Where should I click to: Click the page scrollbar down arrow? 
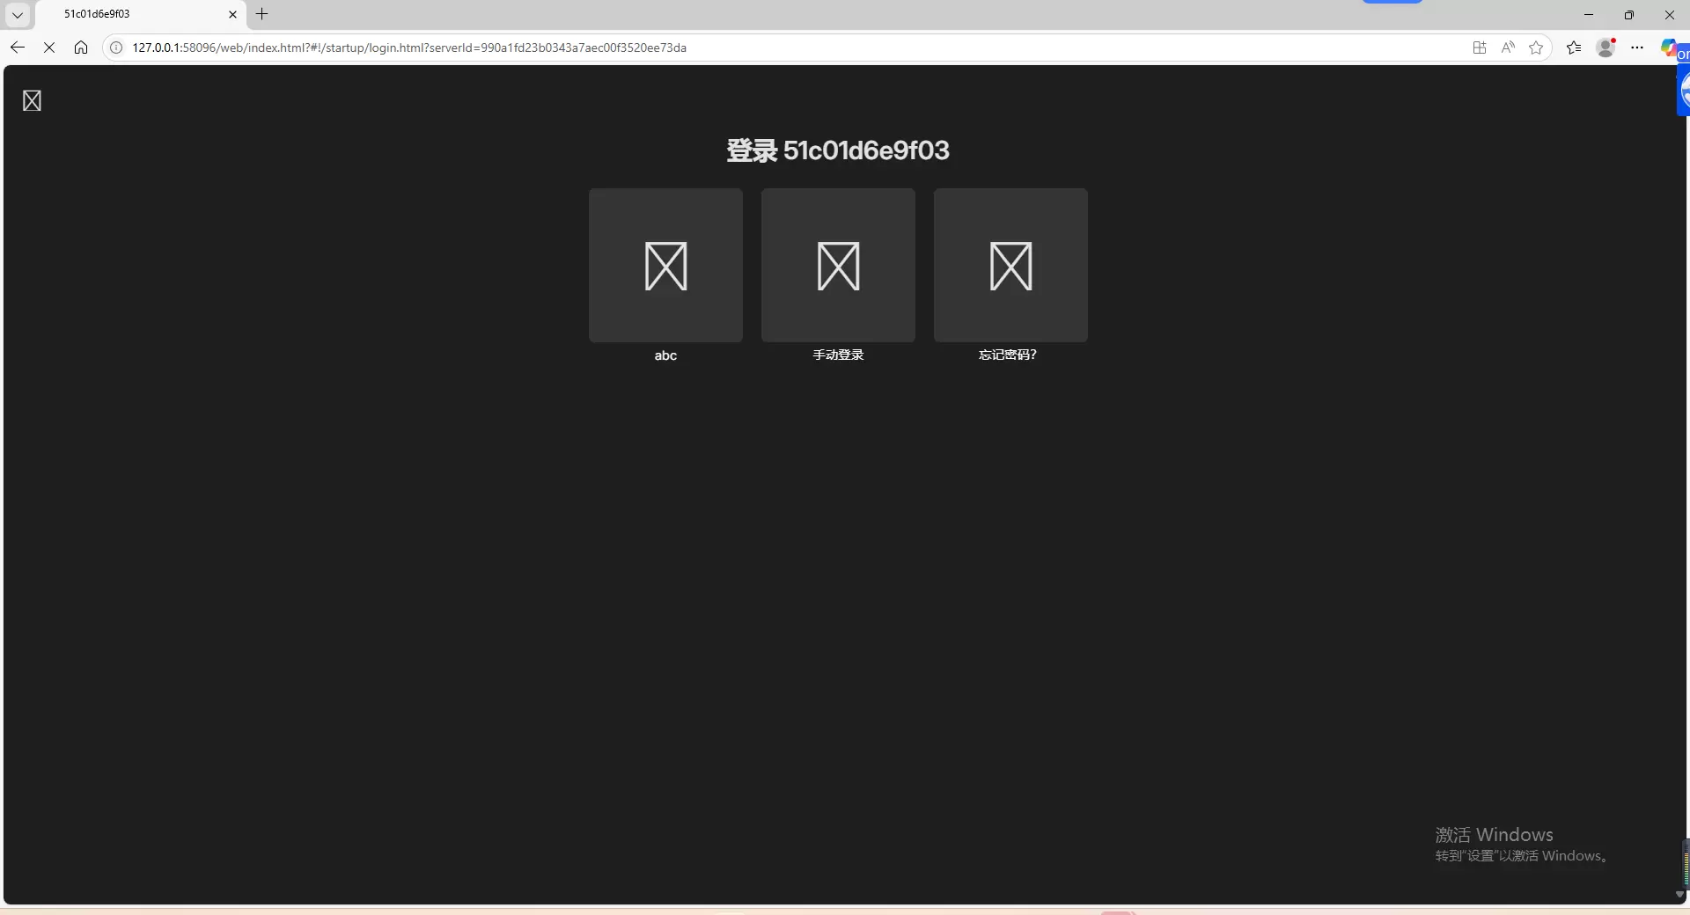coord(1679,895)
